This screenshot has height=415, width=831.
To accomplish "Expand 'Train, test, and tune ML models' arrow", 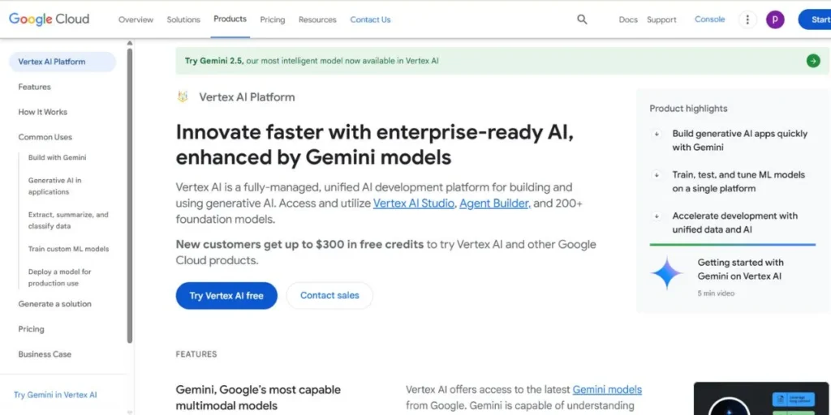I will point(657,175).
